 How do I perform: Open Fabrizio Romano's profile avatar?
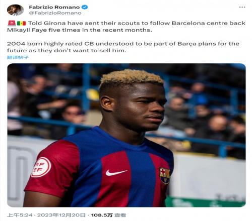point(15,10)
